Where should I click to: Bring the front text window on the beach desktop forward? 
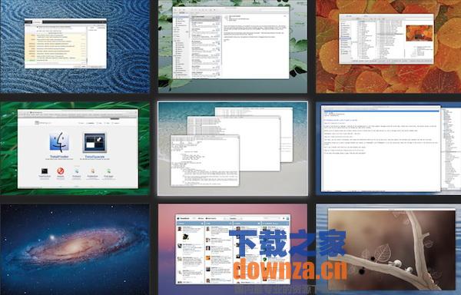tap(205, 161)
